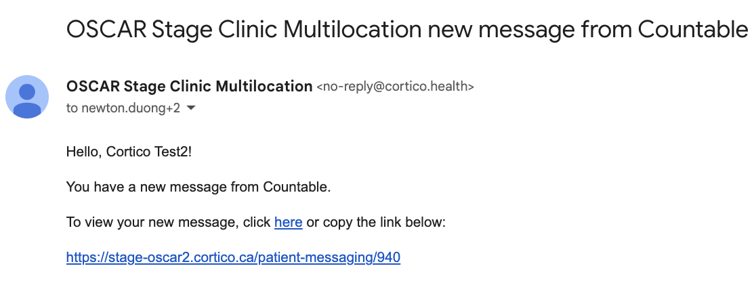The height and width of the screenshot is (283, 756).
Task: Expand recipient details arrow beside newton.duong+2
Action: 191,108
